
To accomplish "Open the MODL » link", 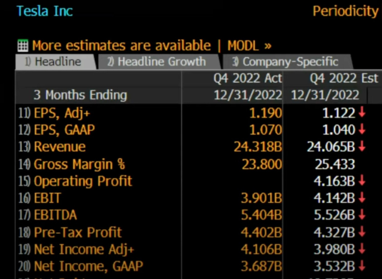I will (x=249, y=46).
